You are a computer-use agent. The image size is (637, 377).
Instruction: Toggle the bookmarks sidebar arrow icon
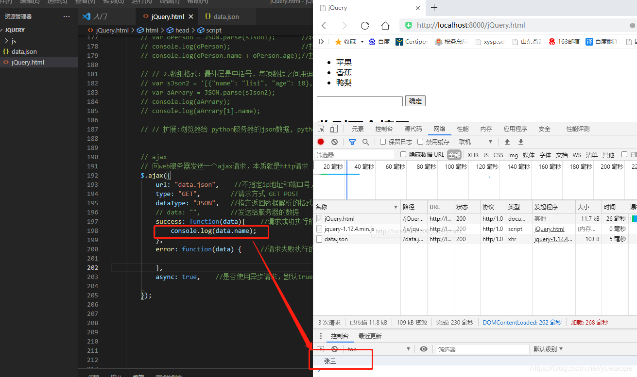[x=321, y=42]
